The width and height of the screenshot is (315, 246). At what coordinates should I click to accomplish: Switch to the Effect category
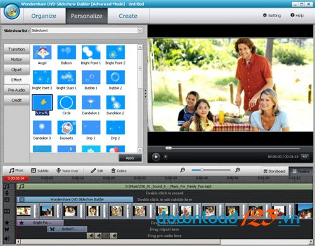tap(16, 80)
